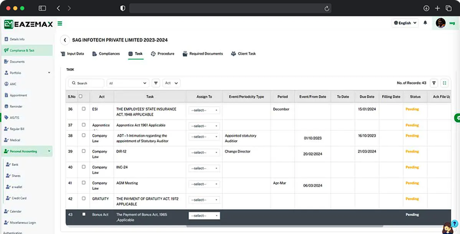The height and width of the screenshot is (234, 460).
Task: Check the box for row 42 GRATUITY
Action: click(84, 199)
